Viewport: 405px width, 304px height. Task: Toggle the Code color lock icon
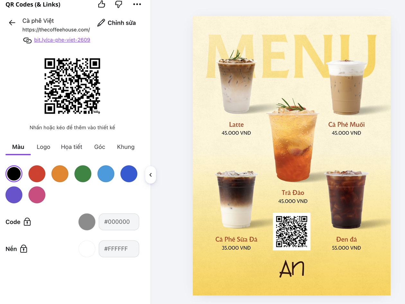point(27,222)
